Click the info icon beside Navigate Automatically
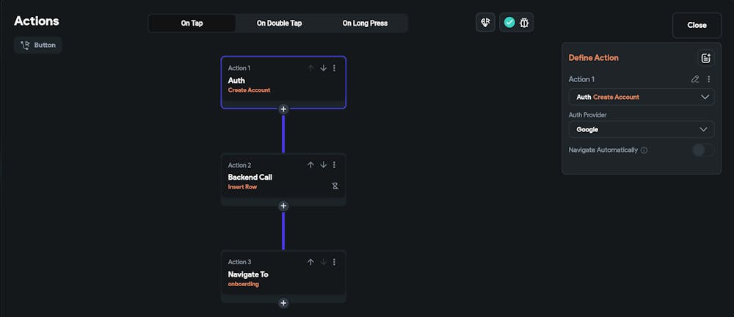 click(644, 150)
